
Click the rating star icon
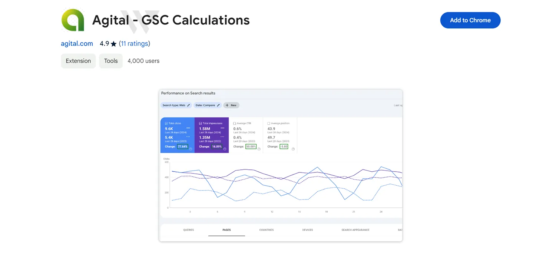click(x=113, y=44)
